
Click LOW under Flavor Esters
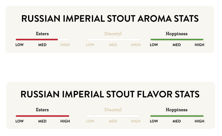click(x=19, y=121)
